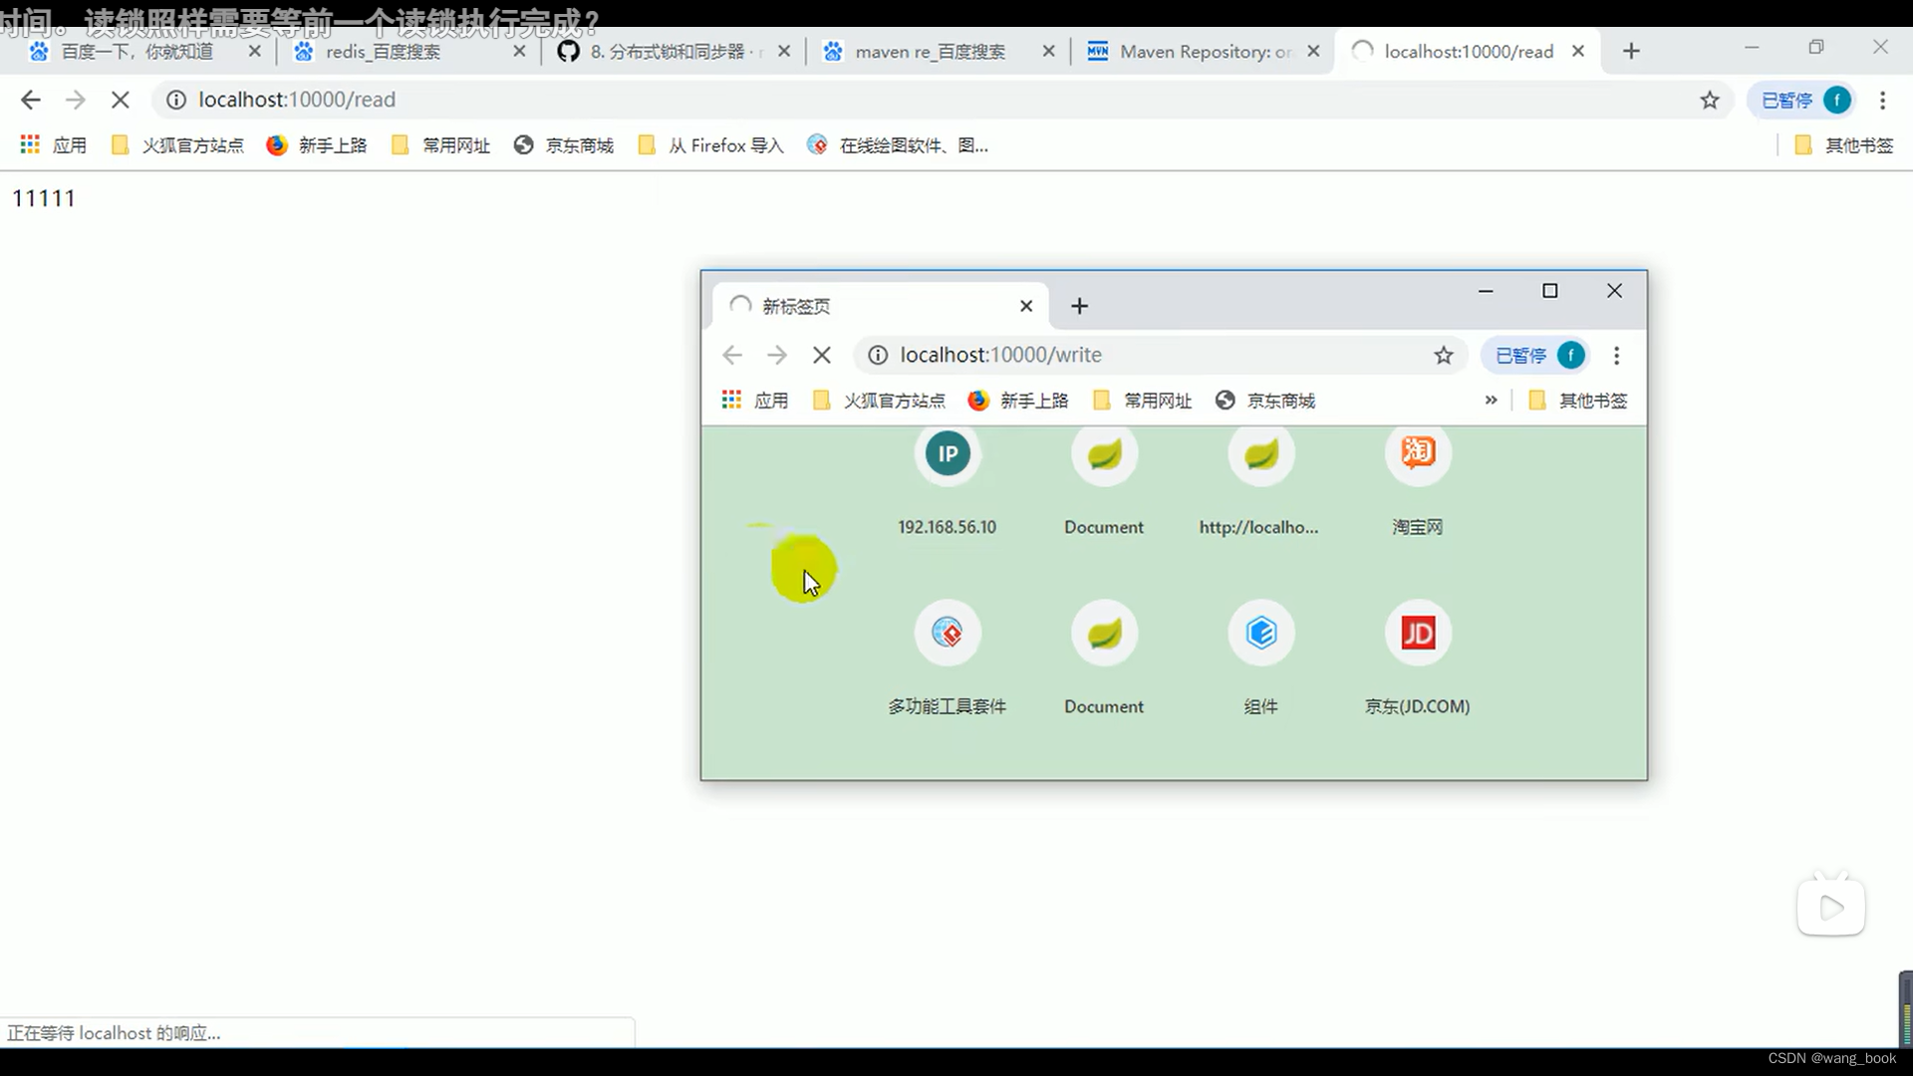This screenshot has width=1913, height=1076.
Task: Open the 京东(JD.COM) shortcut tile
Action: click(1418, 660)
